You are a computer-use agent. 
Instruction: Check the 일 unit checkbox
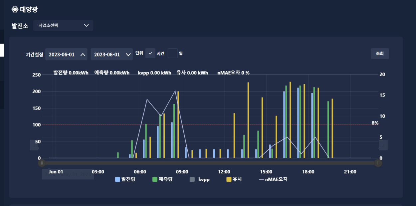click(x=172, y=53)
